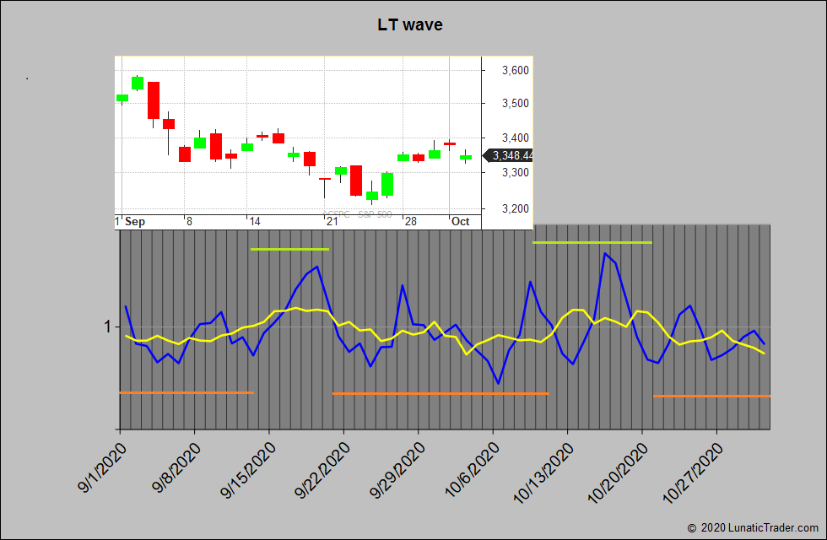Click the last green candlestick under Oct
This screenshot has width=827, height=540.
click(x=466, y=157)
